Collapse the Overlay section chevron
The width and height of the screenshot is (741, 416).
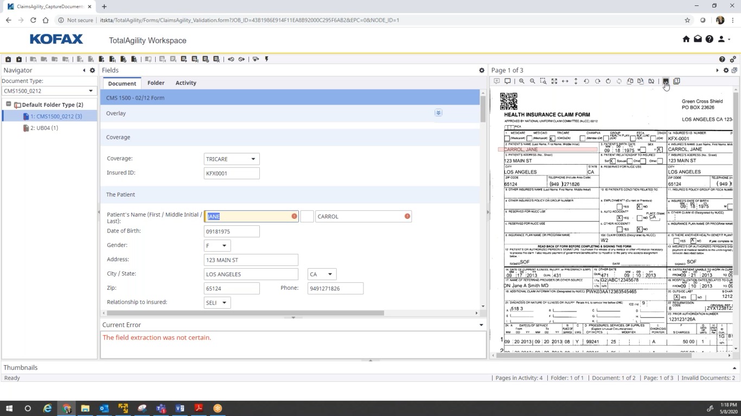tap(438, 113)
